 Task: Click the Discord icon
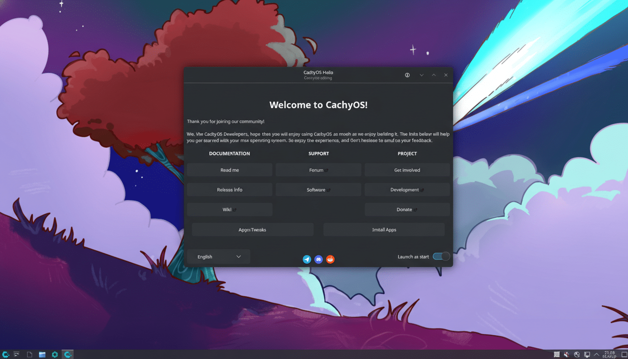[x=318, y=259]
